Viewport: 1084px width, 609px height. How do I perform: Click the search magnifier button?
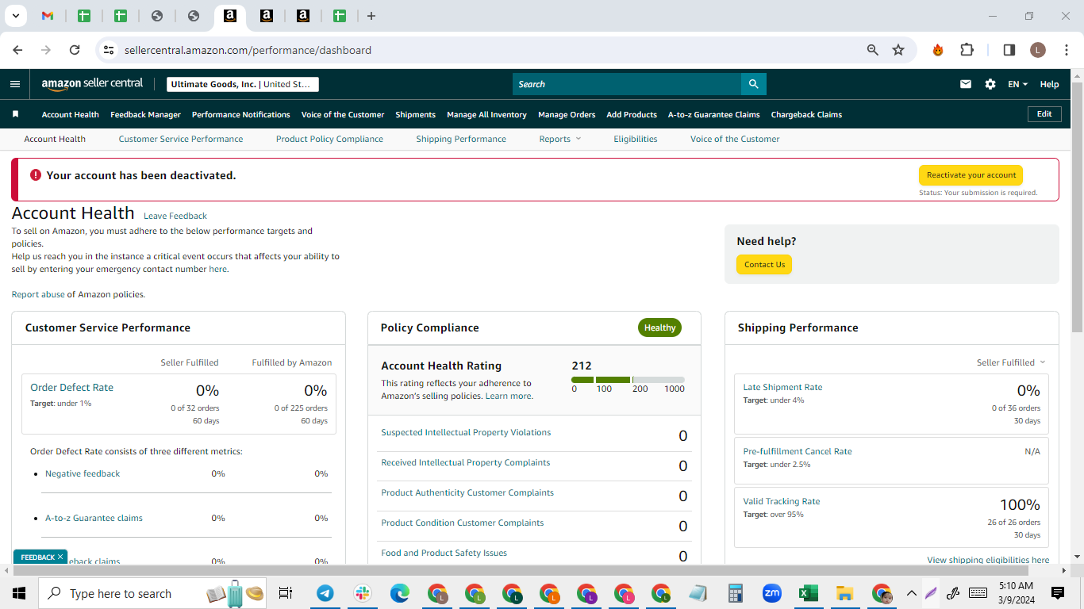(753, 84)
